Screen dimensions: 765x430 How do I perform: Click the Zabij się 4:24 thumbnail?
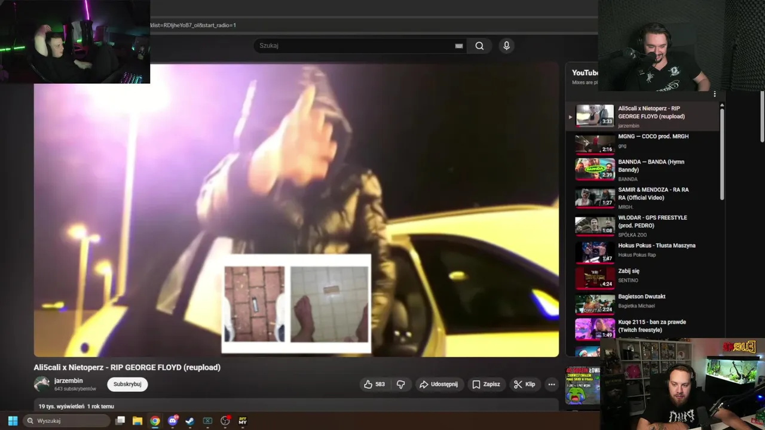(595, 278)
